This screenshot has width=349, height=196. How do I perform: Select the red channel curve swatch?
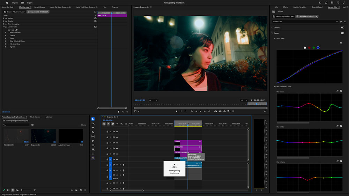(309, 47)
